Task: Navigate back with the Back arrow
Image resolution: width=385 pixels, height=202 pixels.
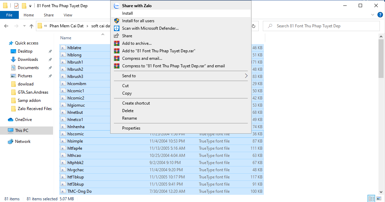Action: click(6, 26)
